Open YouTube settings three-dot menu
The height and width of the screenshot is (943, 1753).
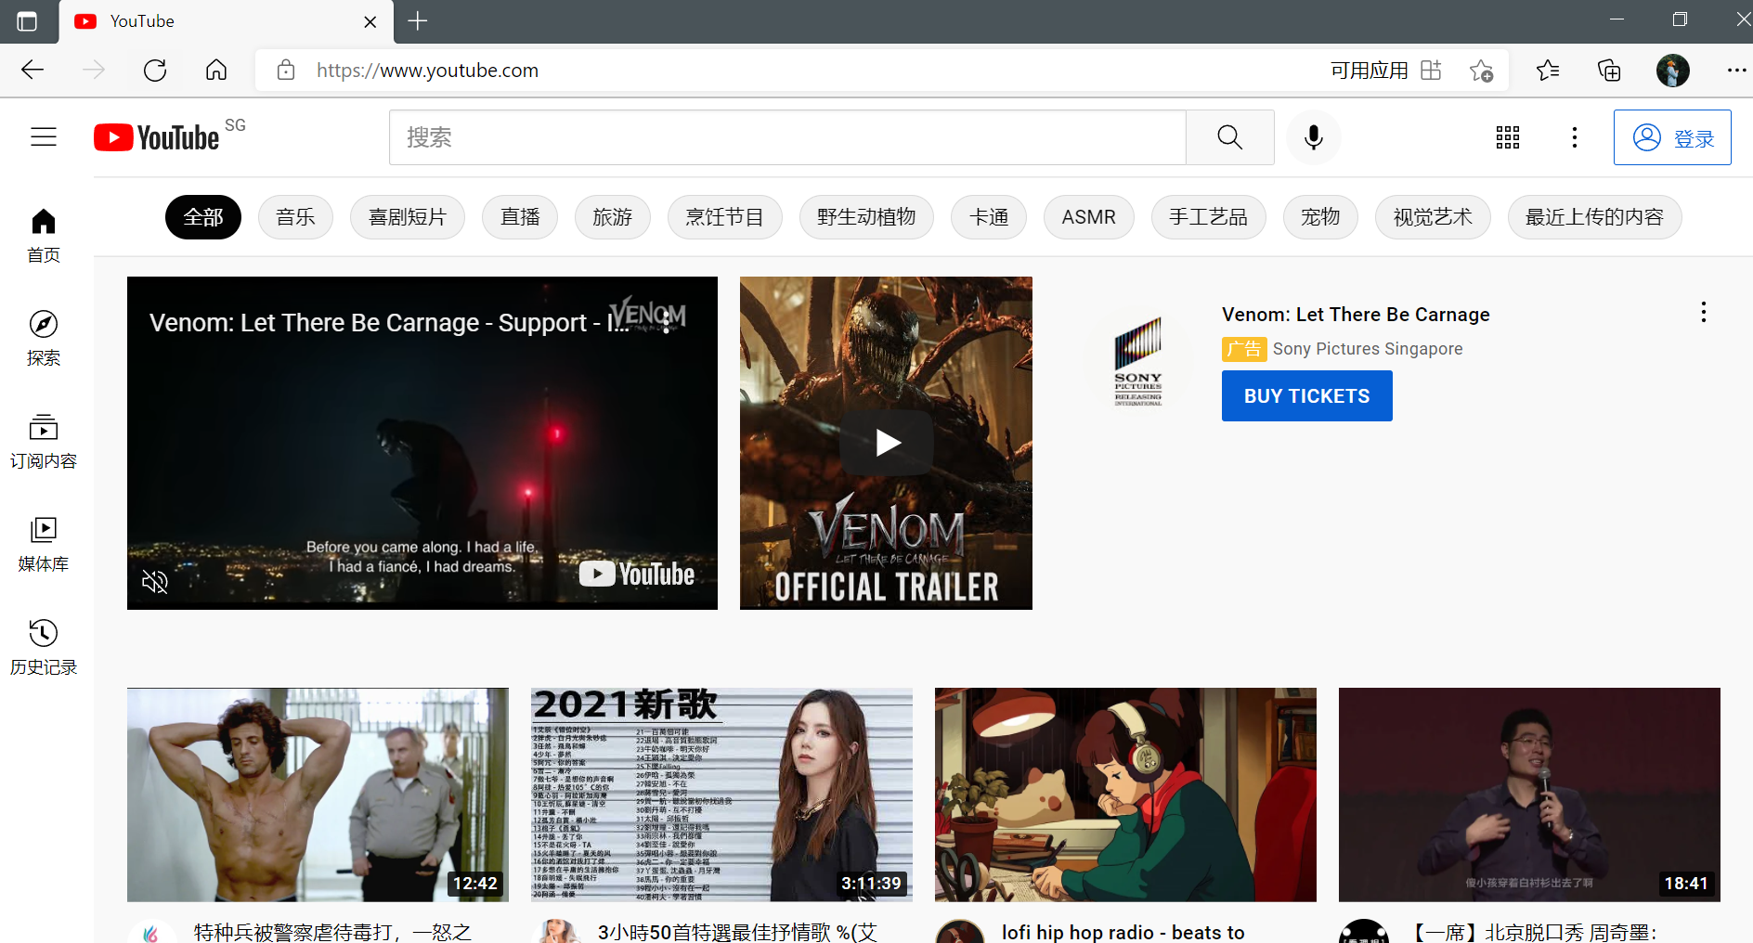(1574, 137)
